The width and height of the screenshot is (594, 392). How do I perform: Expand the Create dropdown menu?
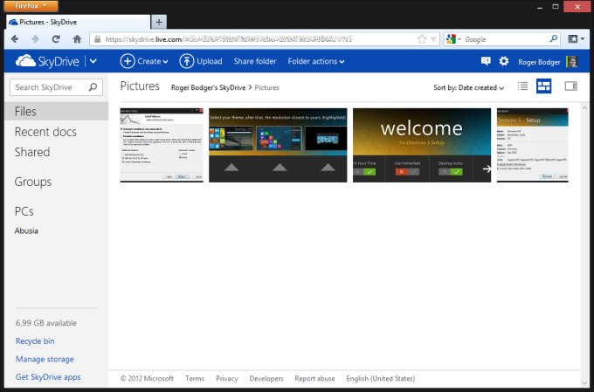[x=144, y=61]
